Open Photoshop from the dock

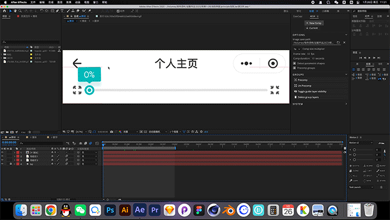[x=110, y=210]
